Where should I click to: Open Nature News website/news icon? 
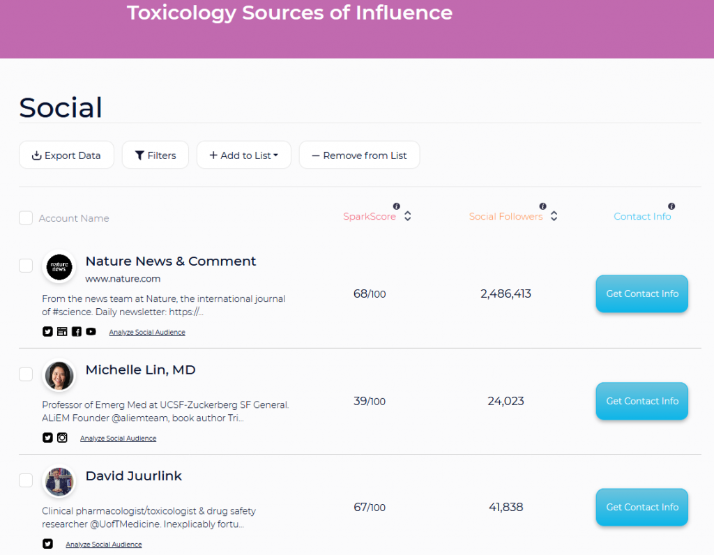point(62,331)
